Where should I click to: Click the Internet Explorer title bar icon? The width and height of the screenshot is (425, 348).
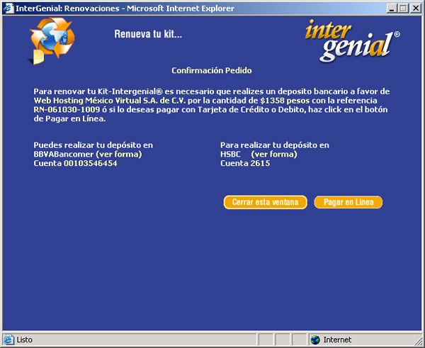pyautogui.click(x=8, y=9)
